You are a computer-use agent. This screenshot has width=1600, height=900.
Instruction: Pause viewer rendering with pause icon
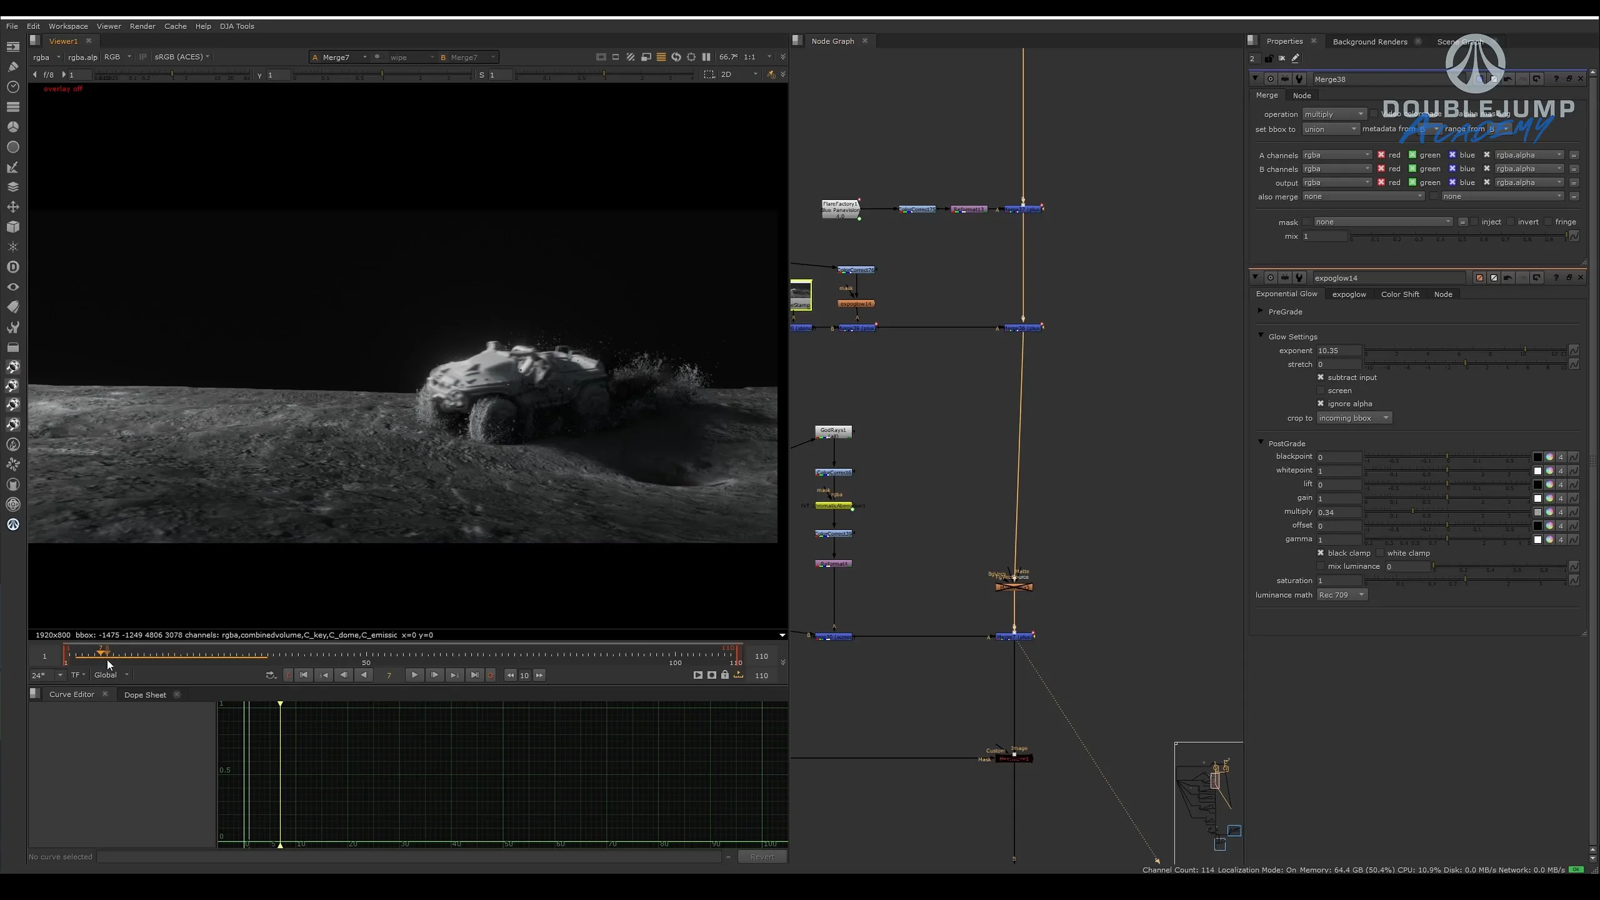[x=706, y=57]
